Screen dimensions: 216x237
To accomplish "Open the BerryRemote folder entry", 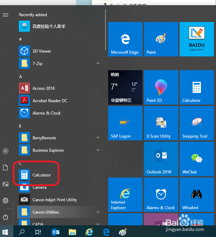I will pyautogui.click(x=59, y=138).
